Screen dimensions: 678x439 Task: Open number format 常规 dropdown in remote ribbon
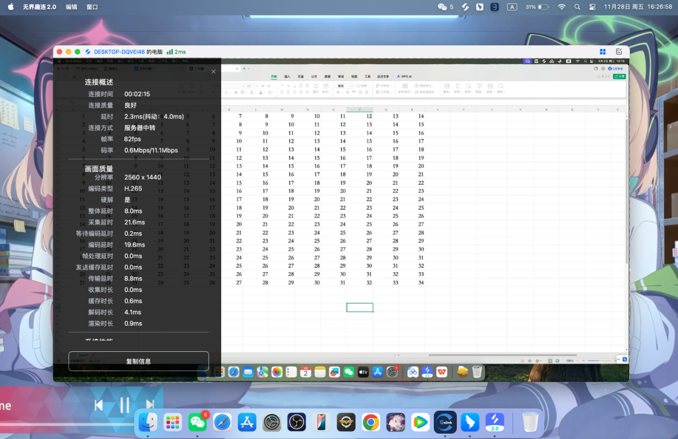[x=345, y=86]
